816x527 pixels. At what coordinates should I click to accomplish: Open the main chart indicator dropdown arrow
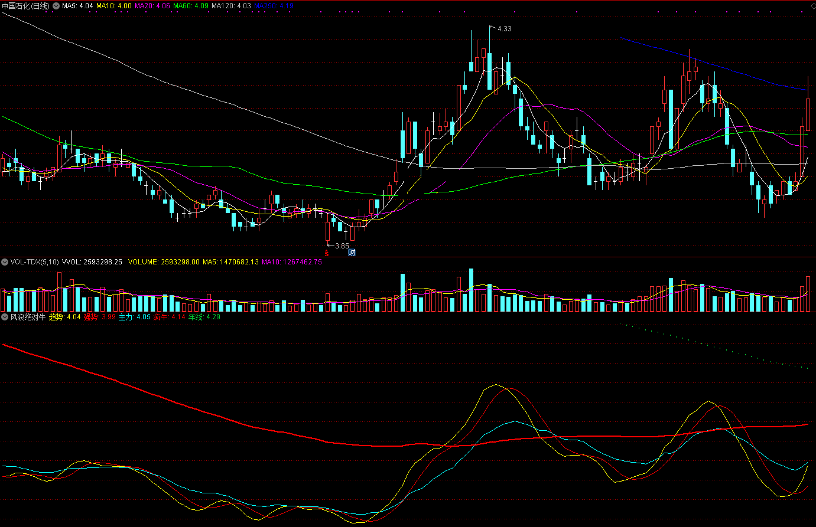coord(56,5)
